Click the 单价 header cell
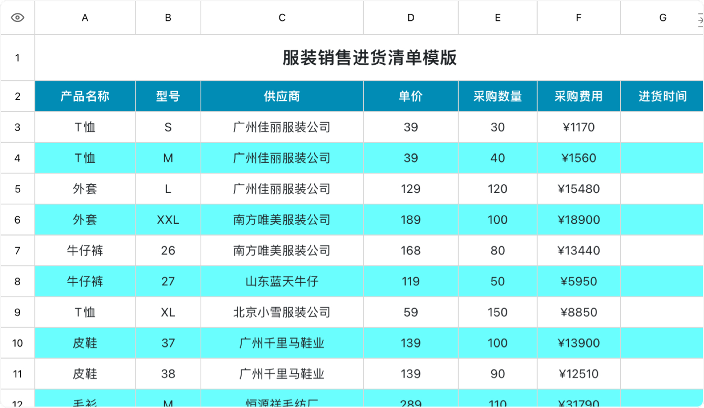 coord(411,96)
